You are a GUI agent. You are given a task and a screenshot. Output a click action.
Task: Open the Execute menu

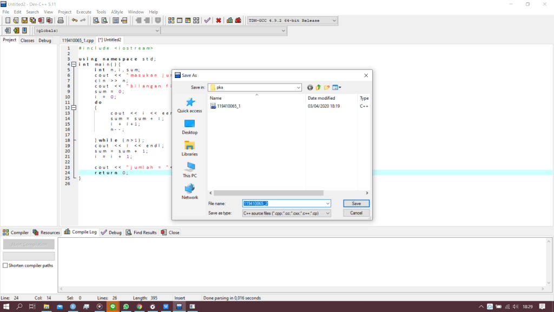point(83,11)
